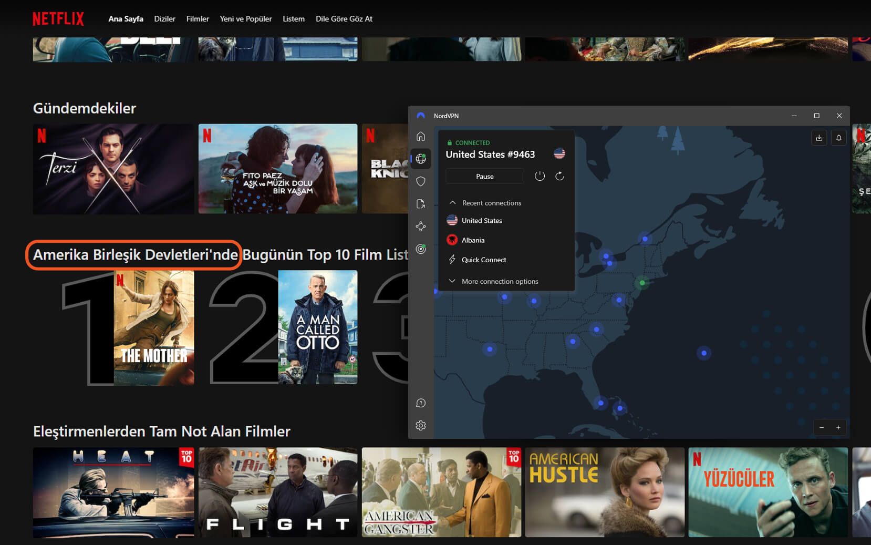
Task: Click the Quick Connect lightning icon
Action: pos(452,260)
